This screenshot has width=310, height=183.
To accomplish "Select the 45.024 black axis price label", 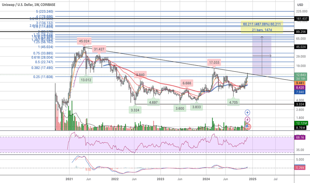I will click(x=301, y=47).
